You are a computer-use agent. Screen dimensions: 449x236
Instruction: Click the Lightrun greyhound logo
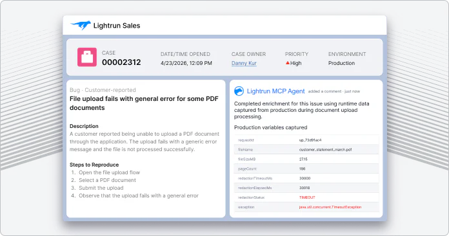[81, 25]
